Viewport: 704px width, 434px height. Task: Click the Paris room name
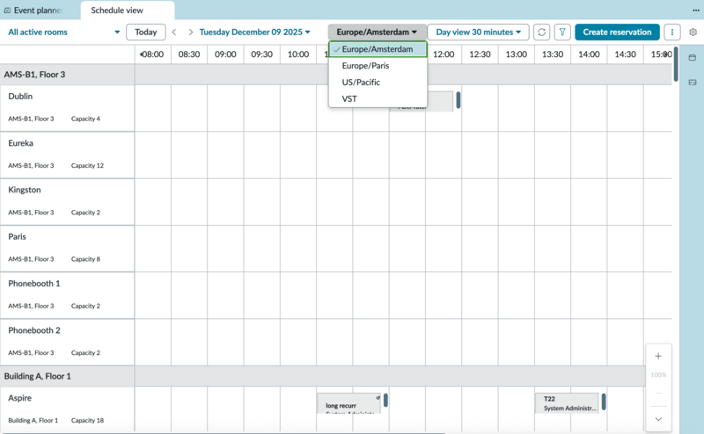point(17,236)
